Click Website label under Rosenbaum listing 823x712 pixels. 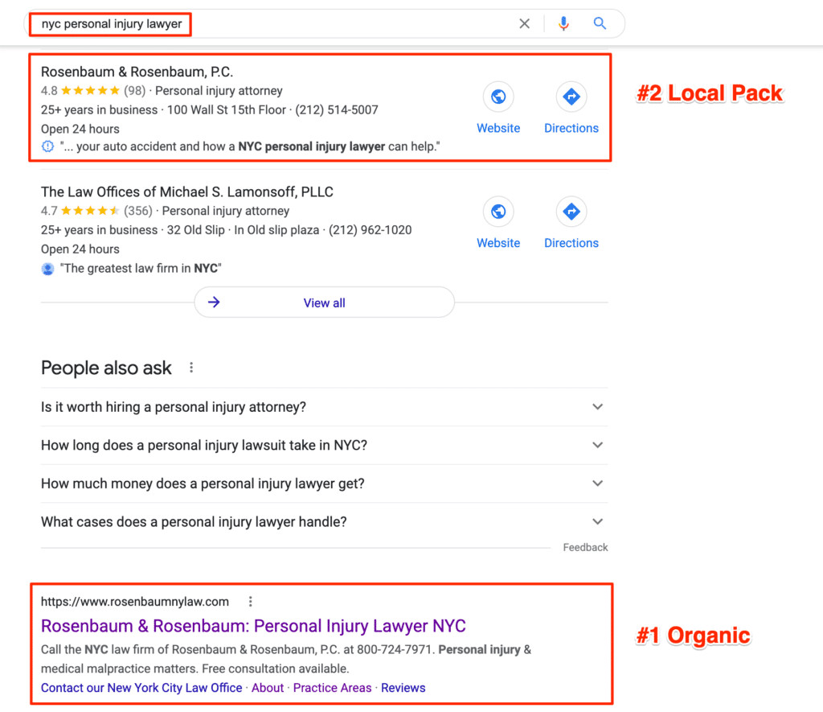(498, 128)
